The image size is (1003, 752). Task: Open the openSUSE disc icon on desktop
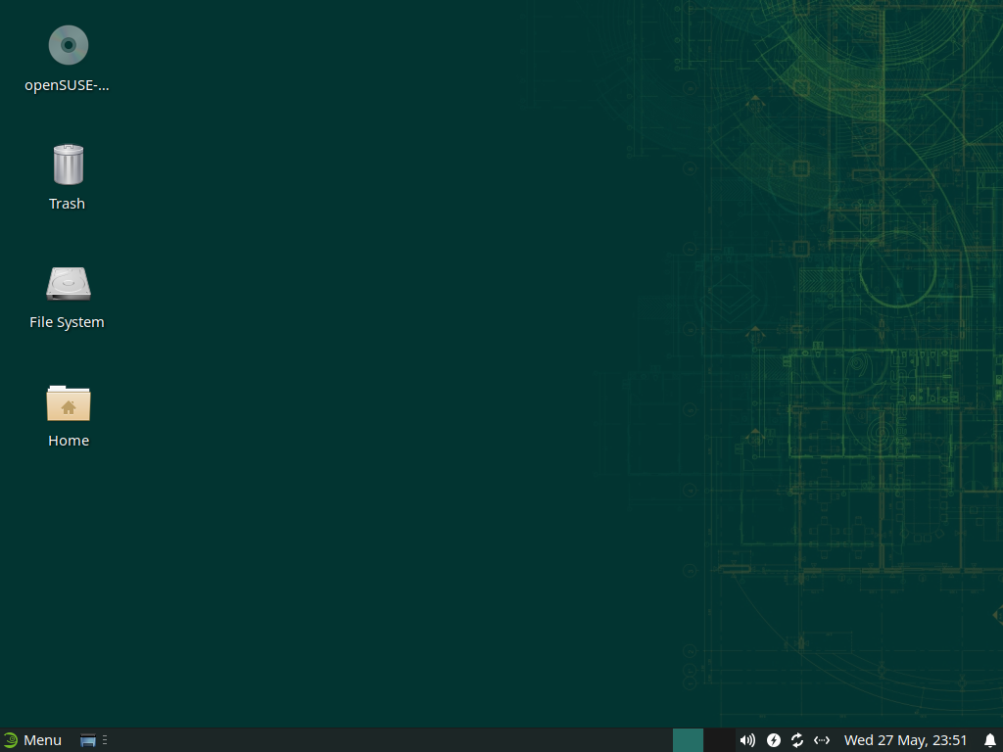point(69,45)
